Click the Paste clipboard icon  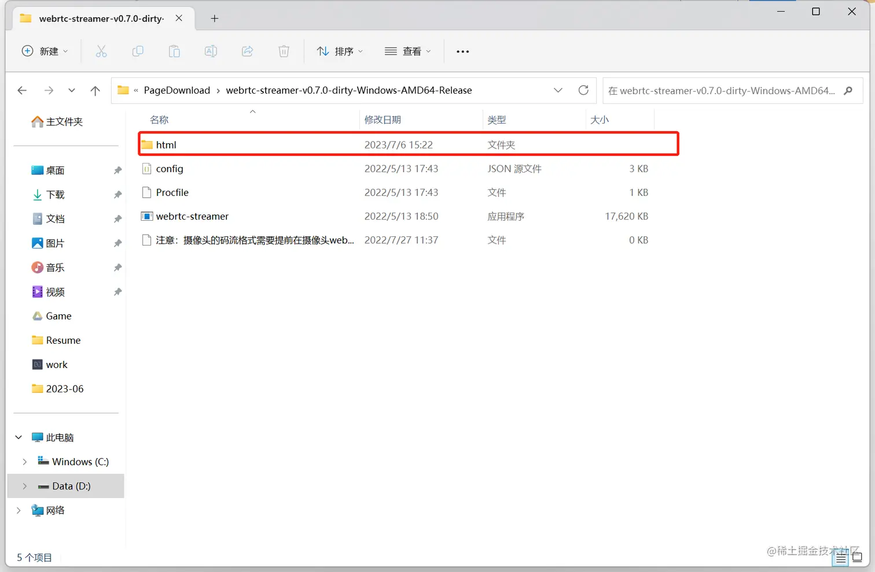174,51
